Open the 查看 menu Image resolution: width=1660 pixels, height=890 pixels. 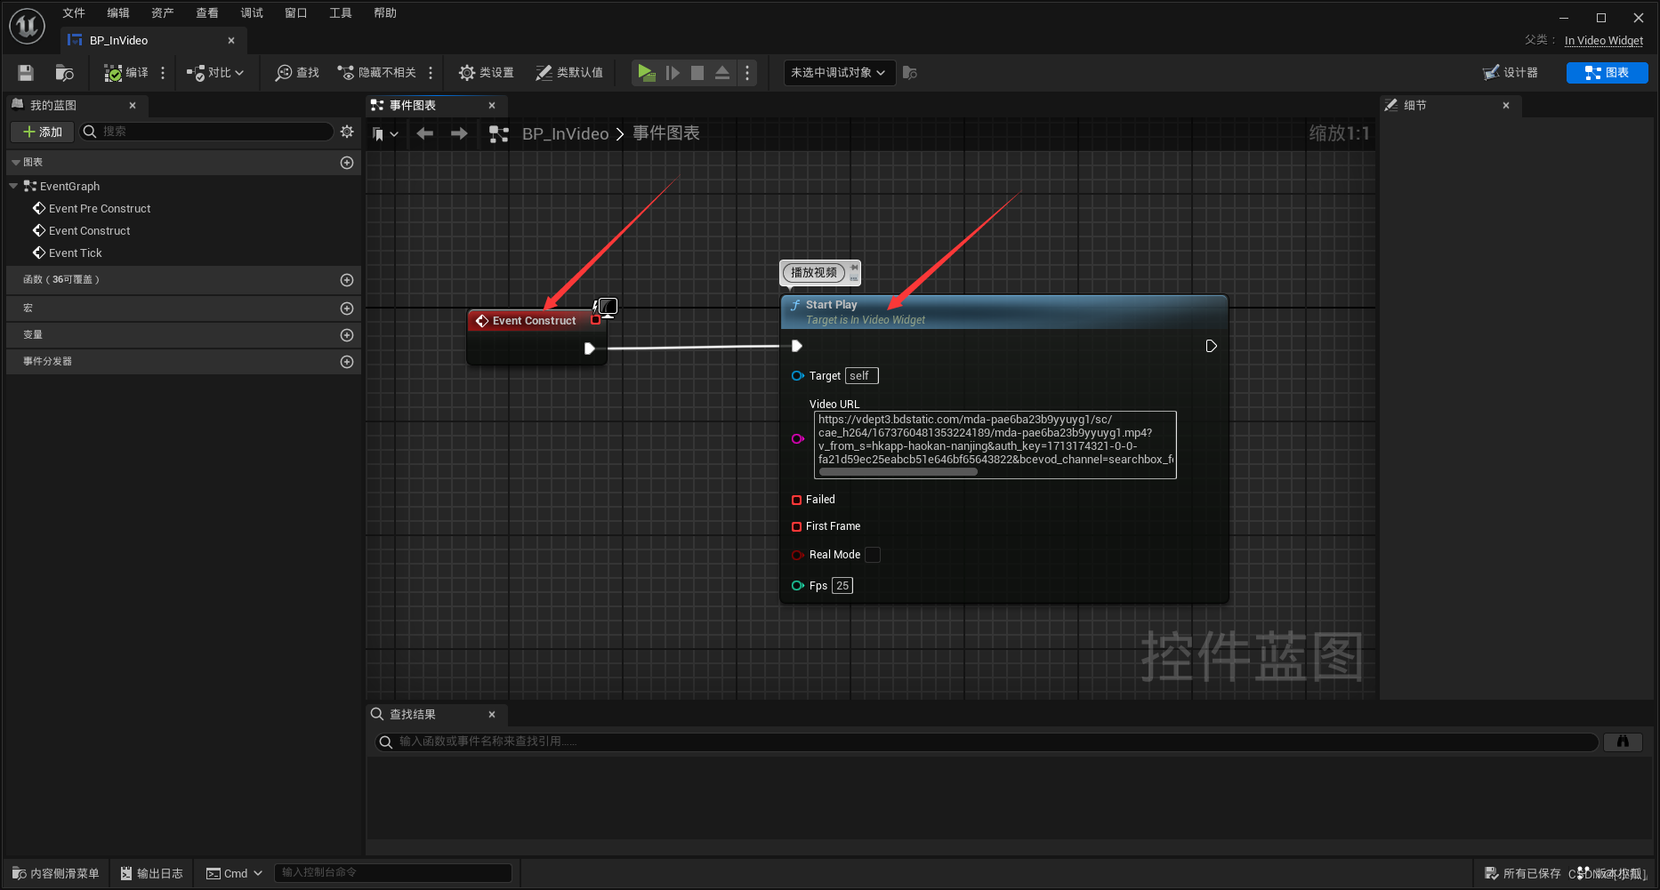pos(207,12)
